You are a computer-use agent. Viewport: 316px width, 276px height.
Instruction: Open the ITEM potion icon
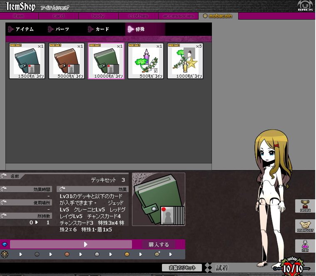[305, 246]
